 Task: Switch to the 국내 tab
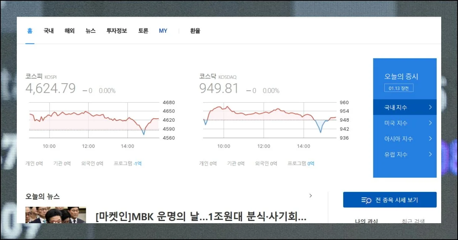[x=48, y=31]
